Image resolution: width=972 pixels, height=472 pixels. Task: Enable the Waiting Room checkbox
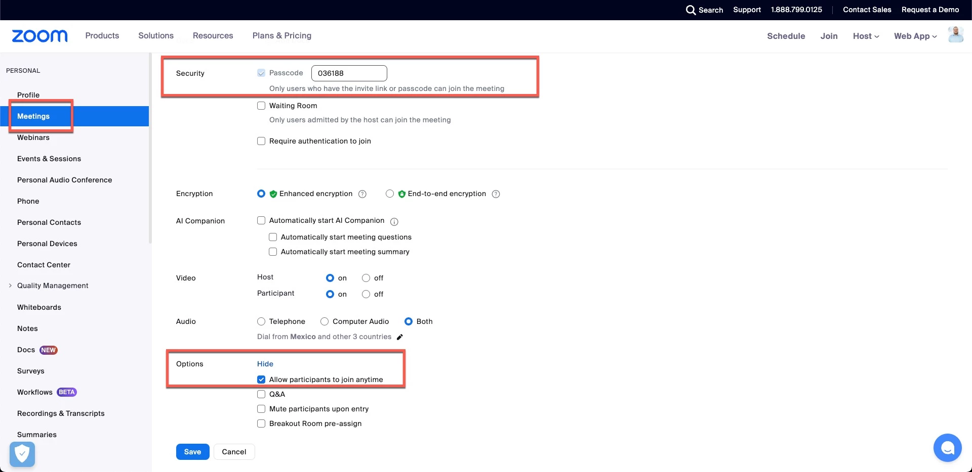(x=261, y=106)
